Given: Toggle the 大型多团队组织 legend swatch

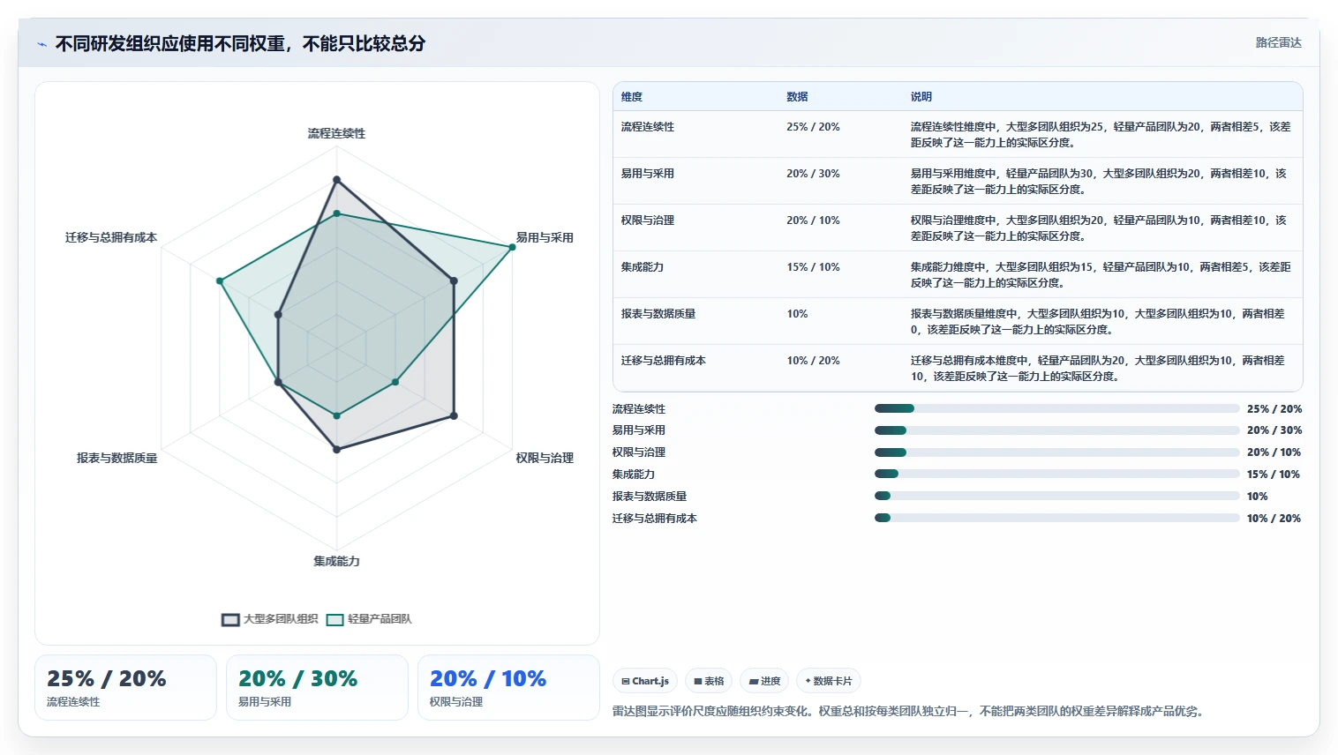Looking at the screenshot, I should (x=230, y=619).
